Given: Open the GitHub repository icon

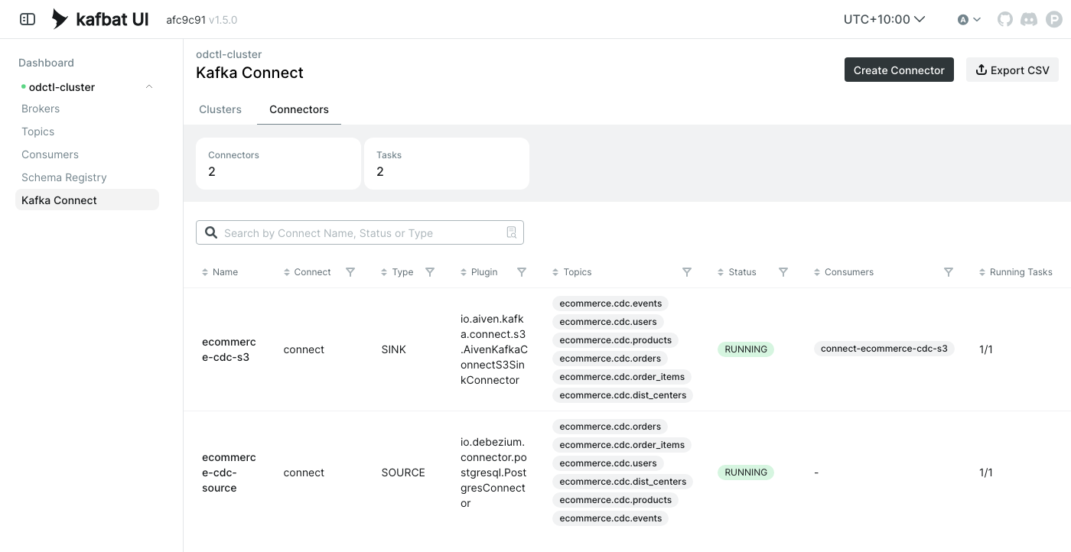Looking at the screenshot, I should [x=1005, y=19].
